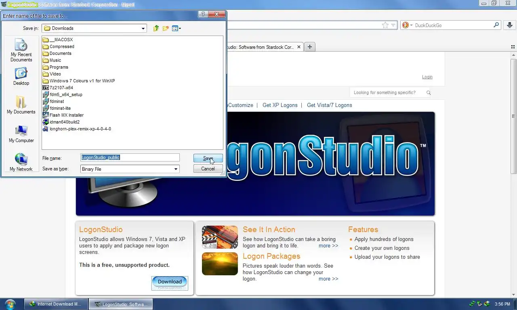Click the blue Download button
517x310 pixels.
coord(170,282)
